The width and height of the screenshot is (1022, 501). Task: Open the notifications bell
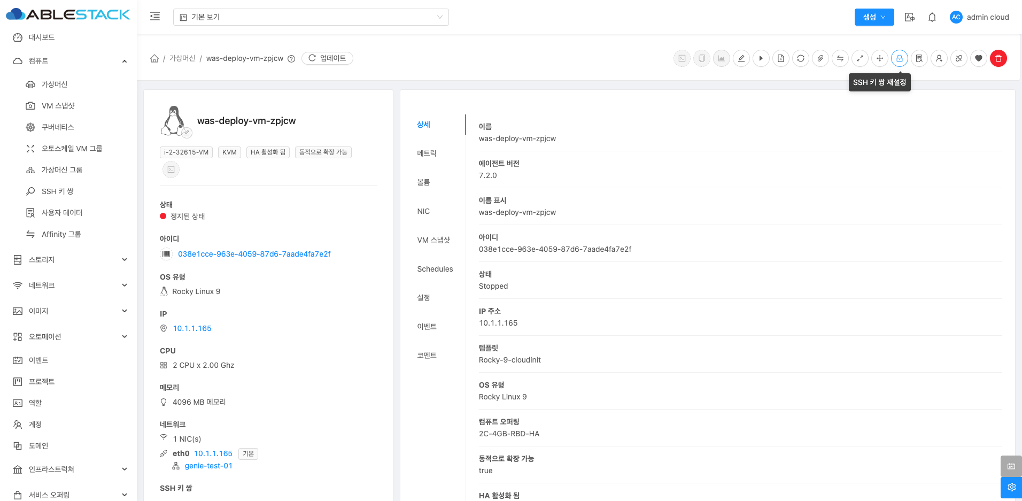tap(932, 17)
